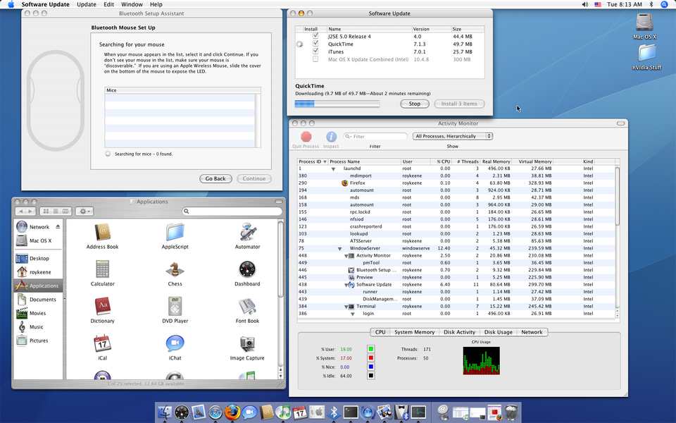Open Spotlight search in the menu bar
This screenshot has width=676, height=423.
(x=664, y=4)
